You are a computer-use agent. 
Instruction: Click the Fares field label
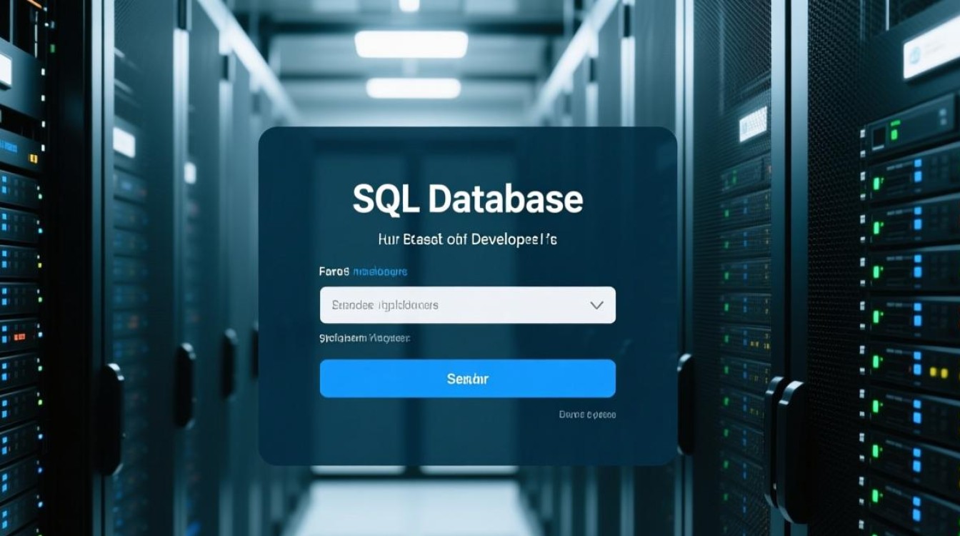(x=334, y=272)
